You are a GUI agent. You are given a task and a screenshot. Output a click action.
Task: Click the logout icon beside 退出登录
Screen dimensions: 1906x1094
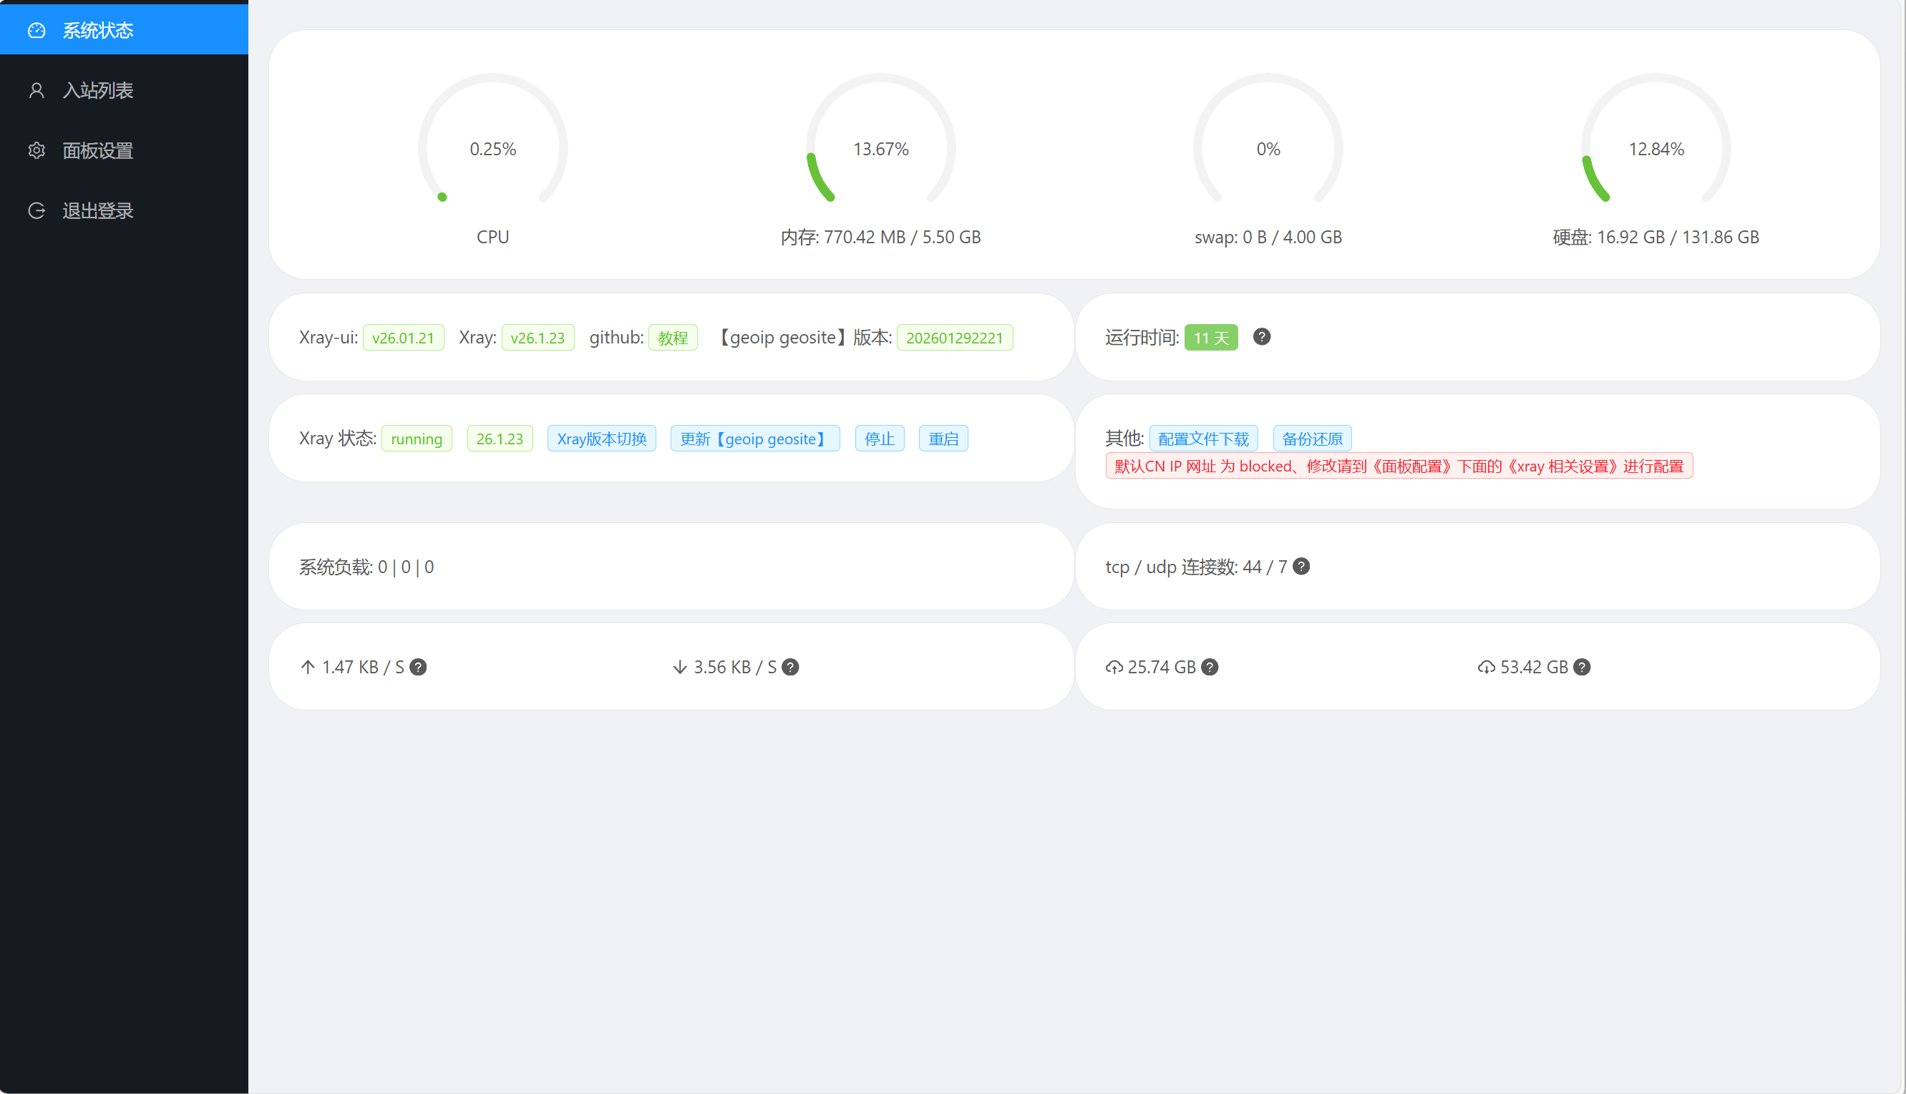coord(37,210)
